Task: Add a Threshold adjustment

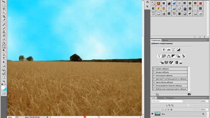Action: 171,63
